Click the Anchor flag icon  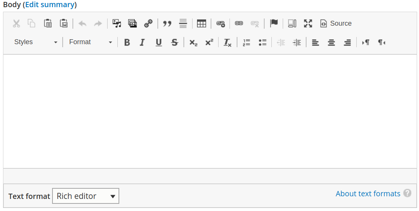274,23
